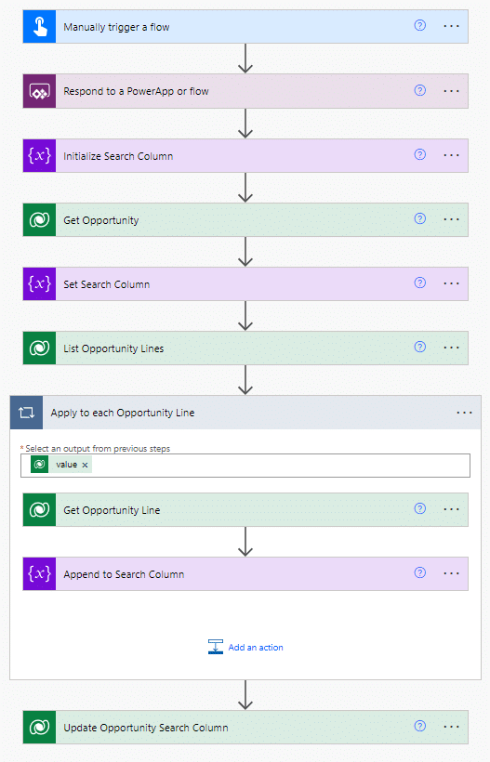The height and width of the screenshot is (762, 490).
Task: Click the Add an action insert icon
Action: (216, 647)
